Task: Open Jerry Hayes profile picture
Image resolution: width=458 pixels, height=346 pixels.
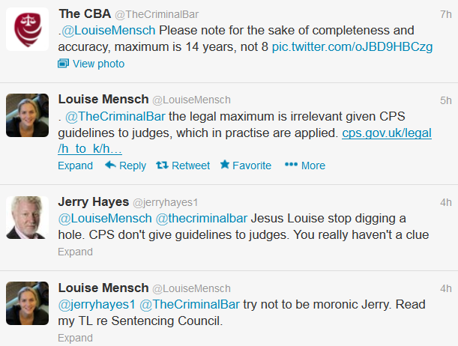Action: (x=28, y=218)
